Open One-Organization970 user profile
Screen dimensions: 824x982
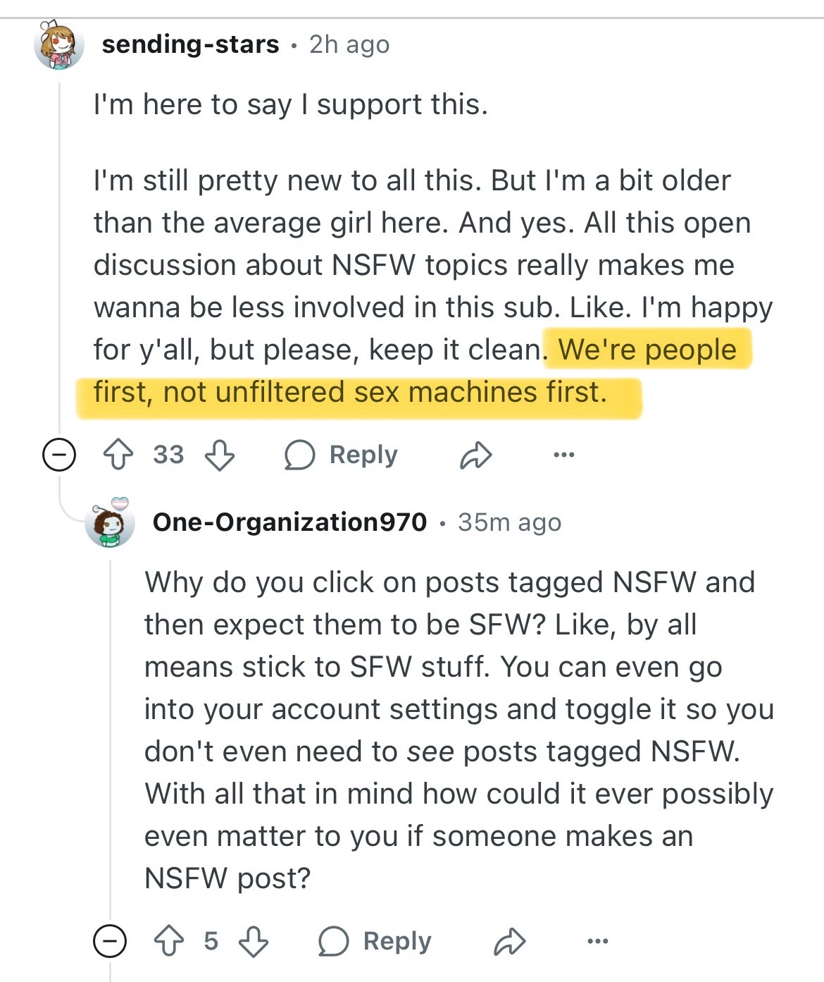(x=289, y=522)
